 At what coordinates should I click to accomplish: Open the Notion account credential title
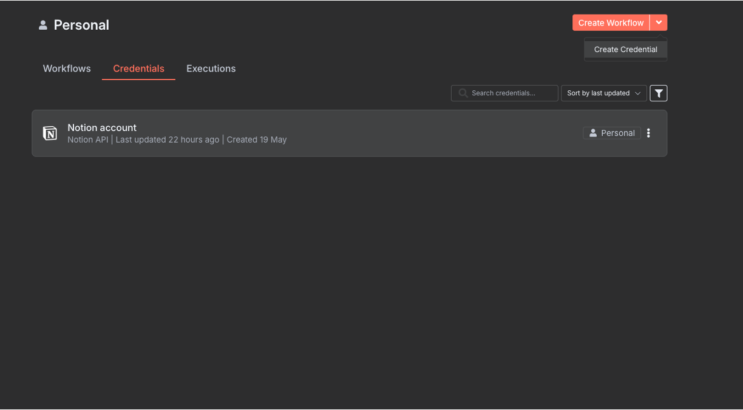102,127
